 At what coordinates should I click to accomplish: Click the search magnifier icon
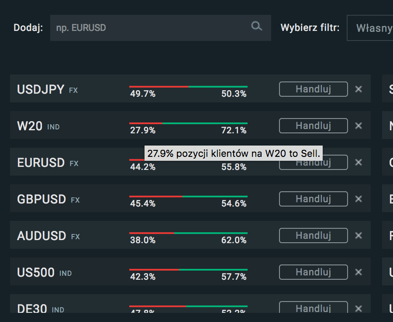click(x=257, y=26)
